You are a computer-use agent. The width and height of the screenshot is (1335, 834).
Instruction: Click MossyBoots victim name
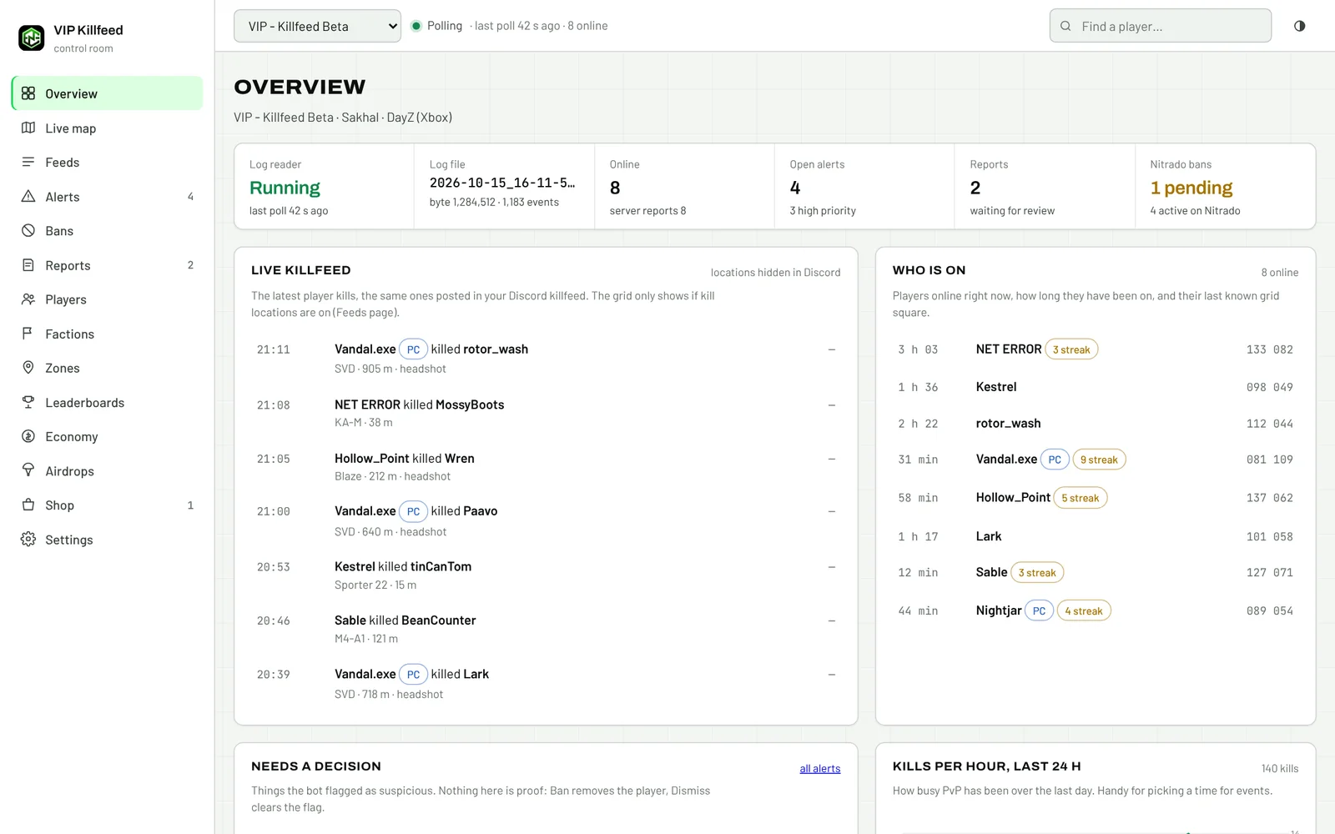coord(470,404)
